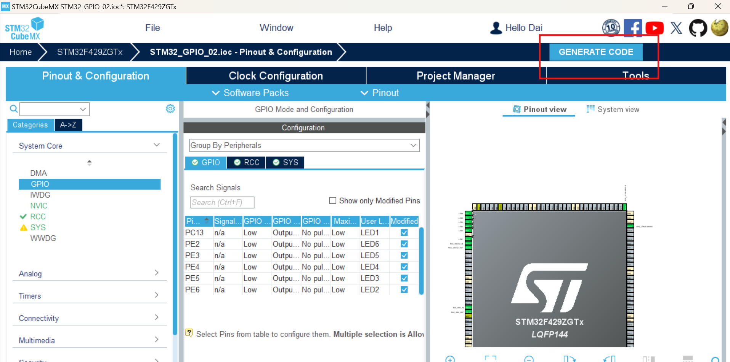This screenshot has height=362, width=730.
Task: Zoom out of the pinout chip view
Action: [x=529, y=359]
